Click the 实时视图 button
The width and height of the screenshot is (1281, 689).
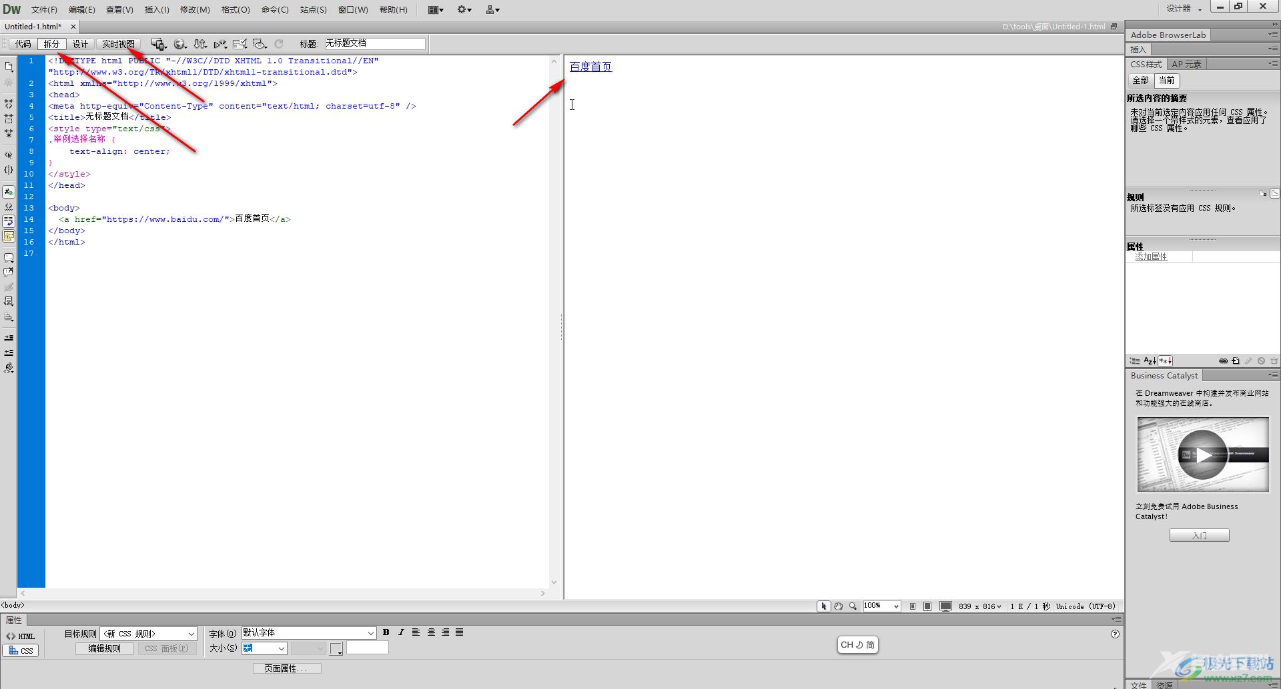(x=118, y=44)
